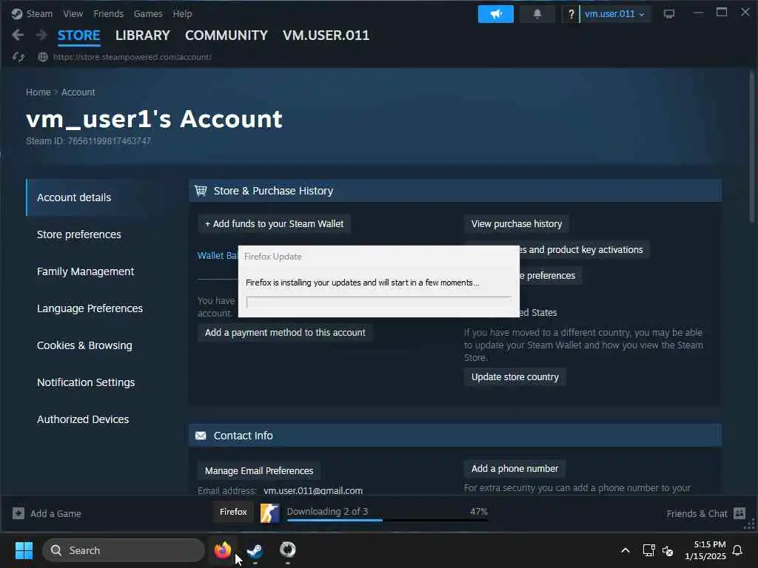
Task: Open the Games menu
Action: 148,13
